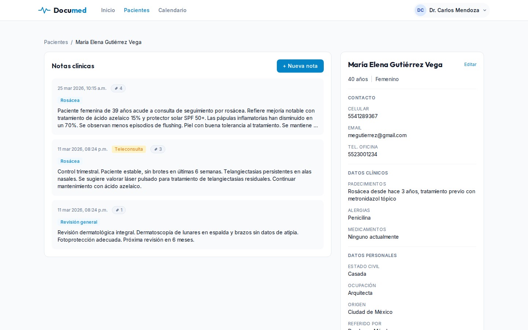Open attachments badge showing 4 files
528x330 pixels.
pos(118,88)
